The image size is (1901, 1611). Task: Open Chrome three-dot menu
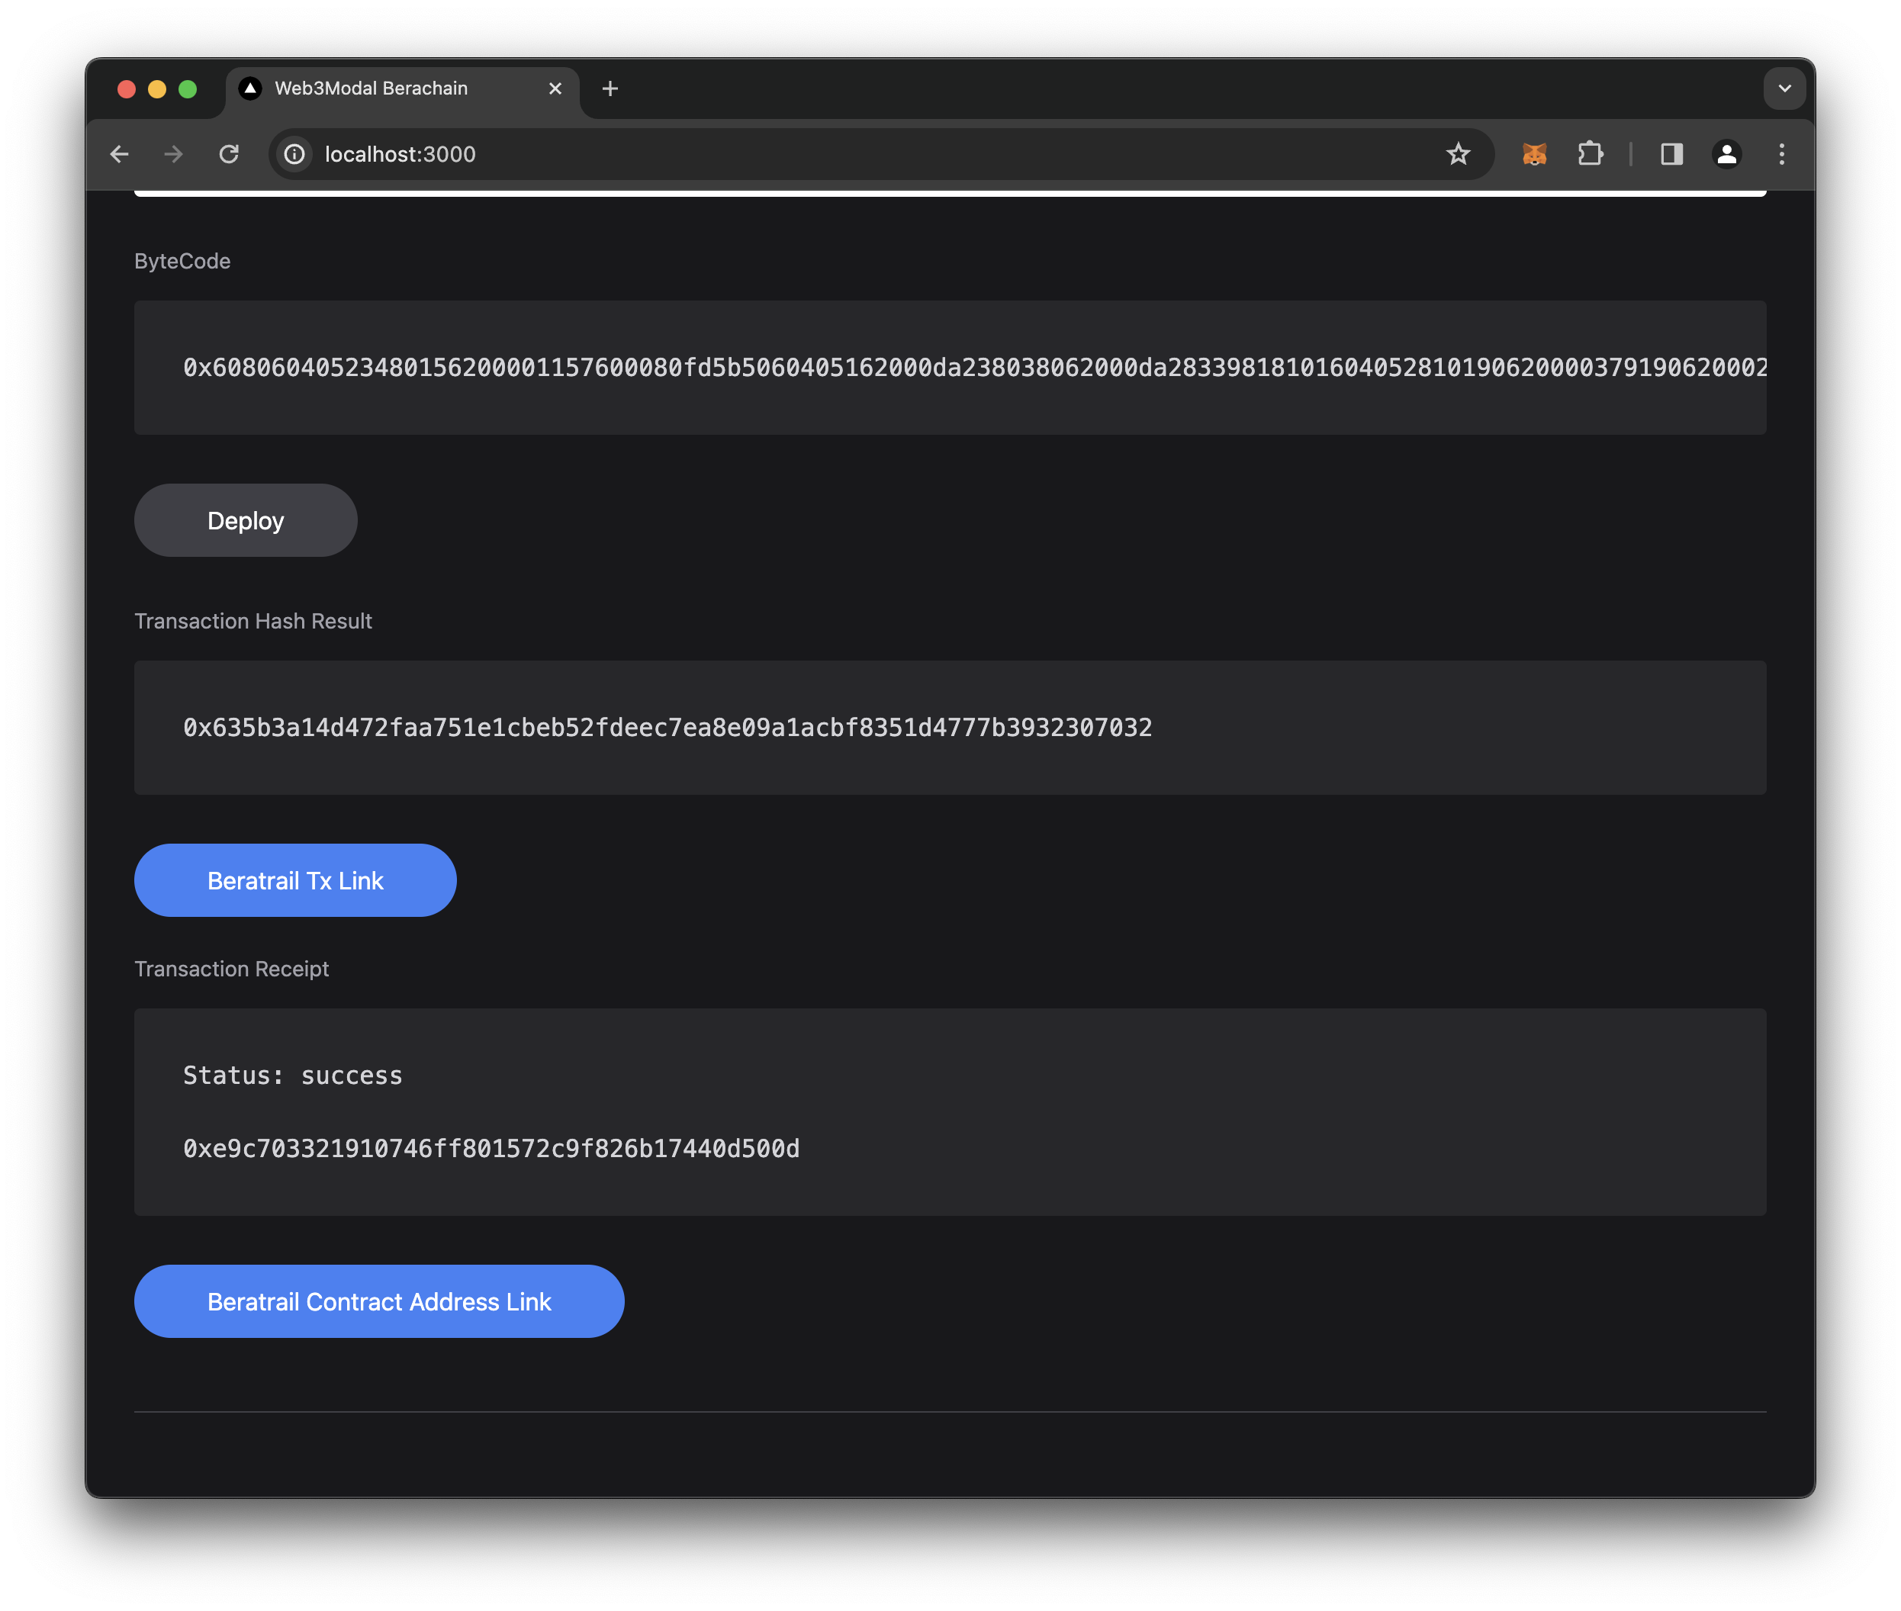(x=1781, y=154)
